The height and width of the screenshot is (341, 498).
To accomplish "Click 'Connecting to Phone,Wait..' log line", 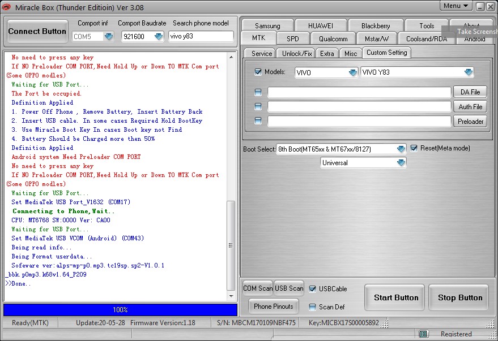I will pos(63,211).
